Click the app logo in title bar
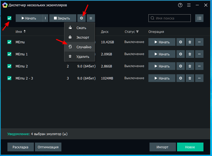 click(x=5, y=5)
